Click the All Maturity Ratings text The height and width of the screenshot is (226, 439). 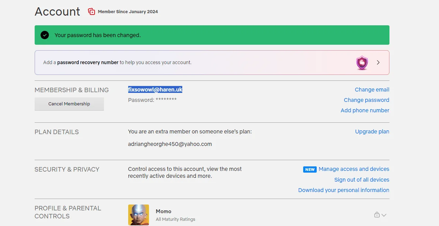pos(175,219)
